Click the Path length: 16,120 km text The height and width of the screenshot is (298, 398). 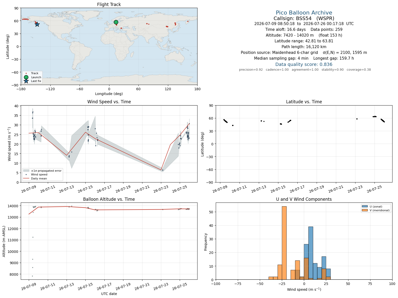coord(304,47)
